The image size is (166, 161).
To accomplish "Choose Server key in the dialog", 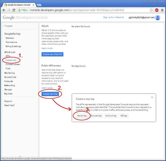I will tap(82, 116).
